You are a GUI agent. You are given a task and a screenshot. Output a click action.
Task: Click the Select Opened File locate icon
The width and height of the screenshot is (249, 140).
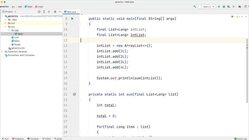coord(39,12)
